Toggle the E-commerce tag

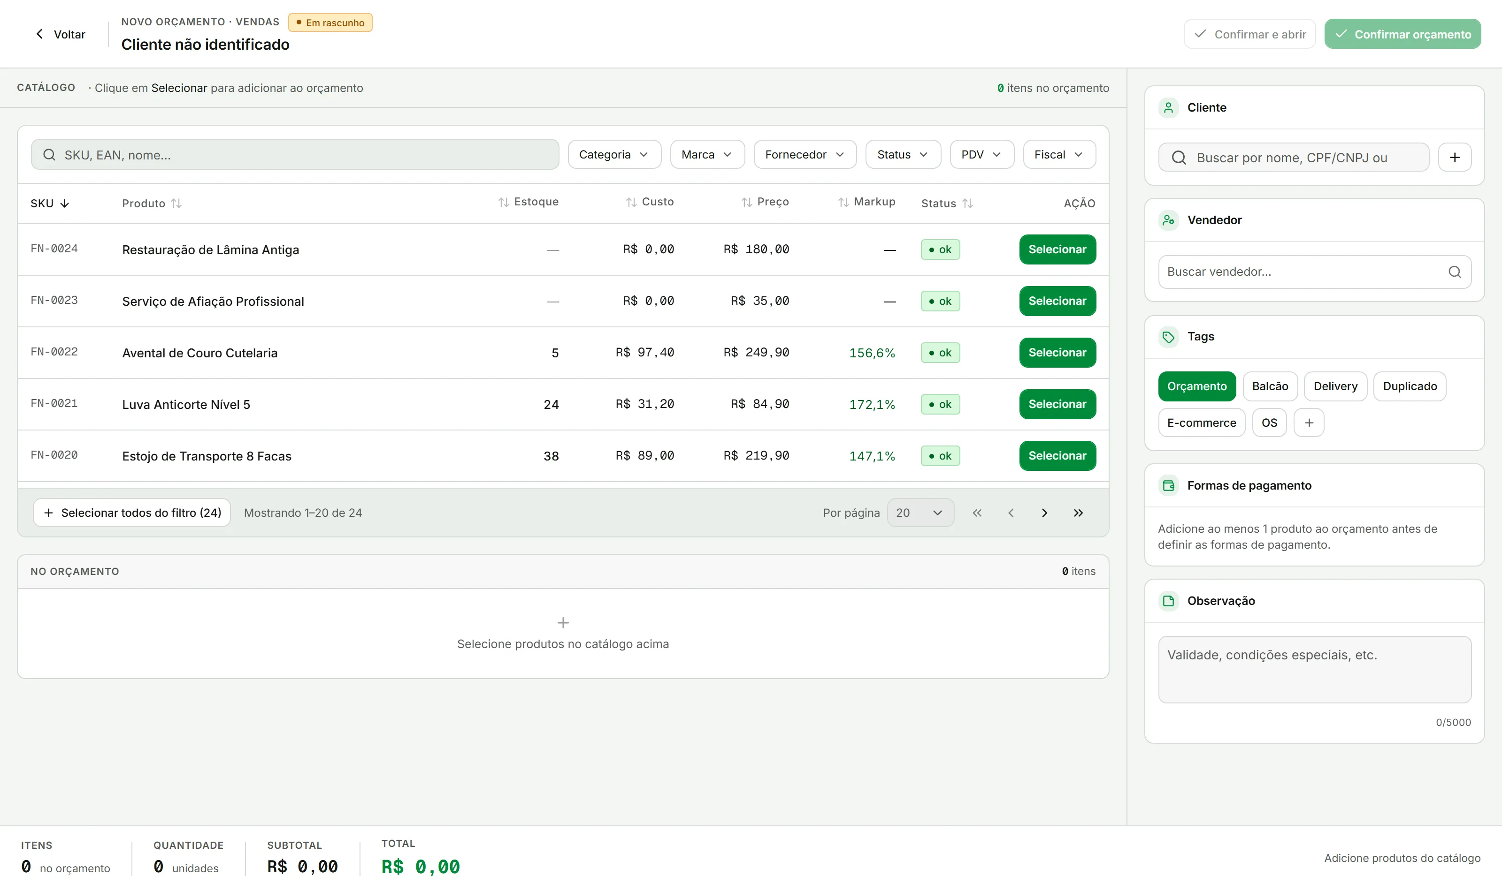1201,423
